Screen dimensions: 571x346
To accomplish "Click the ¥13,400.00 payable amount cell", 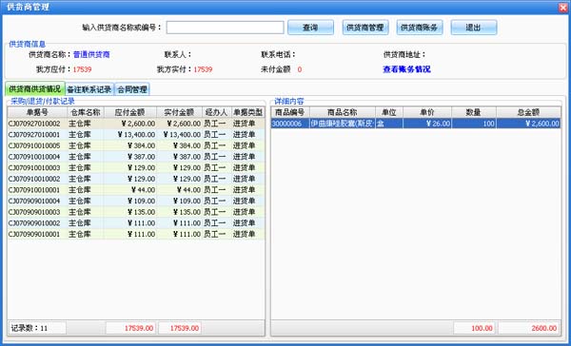I will click(x=130, y=135).
